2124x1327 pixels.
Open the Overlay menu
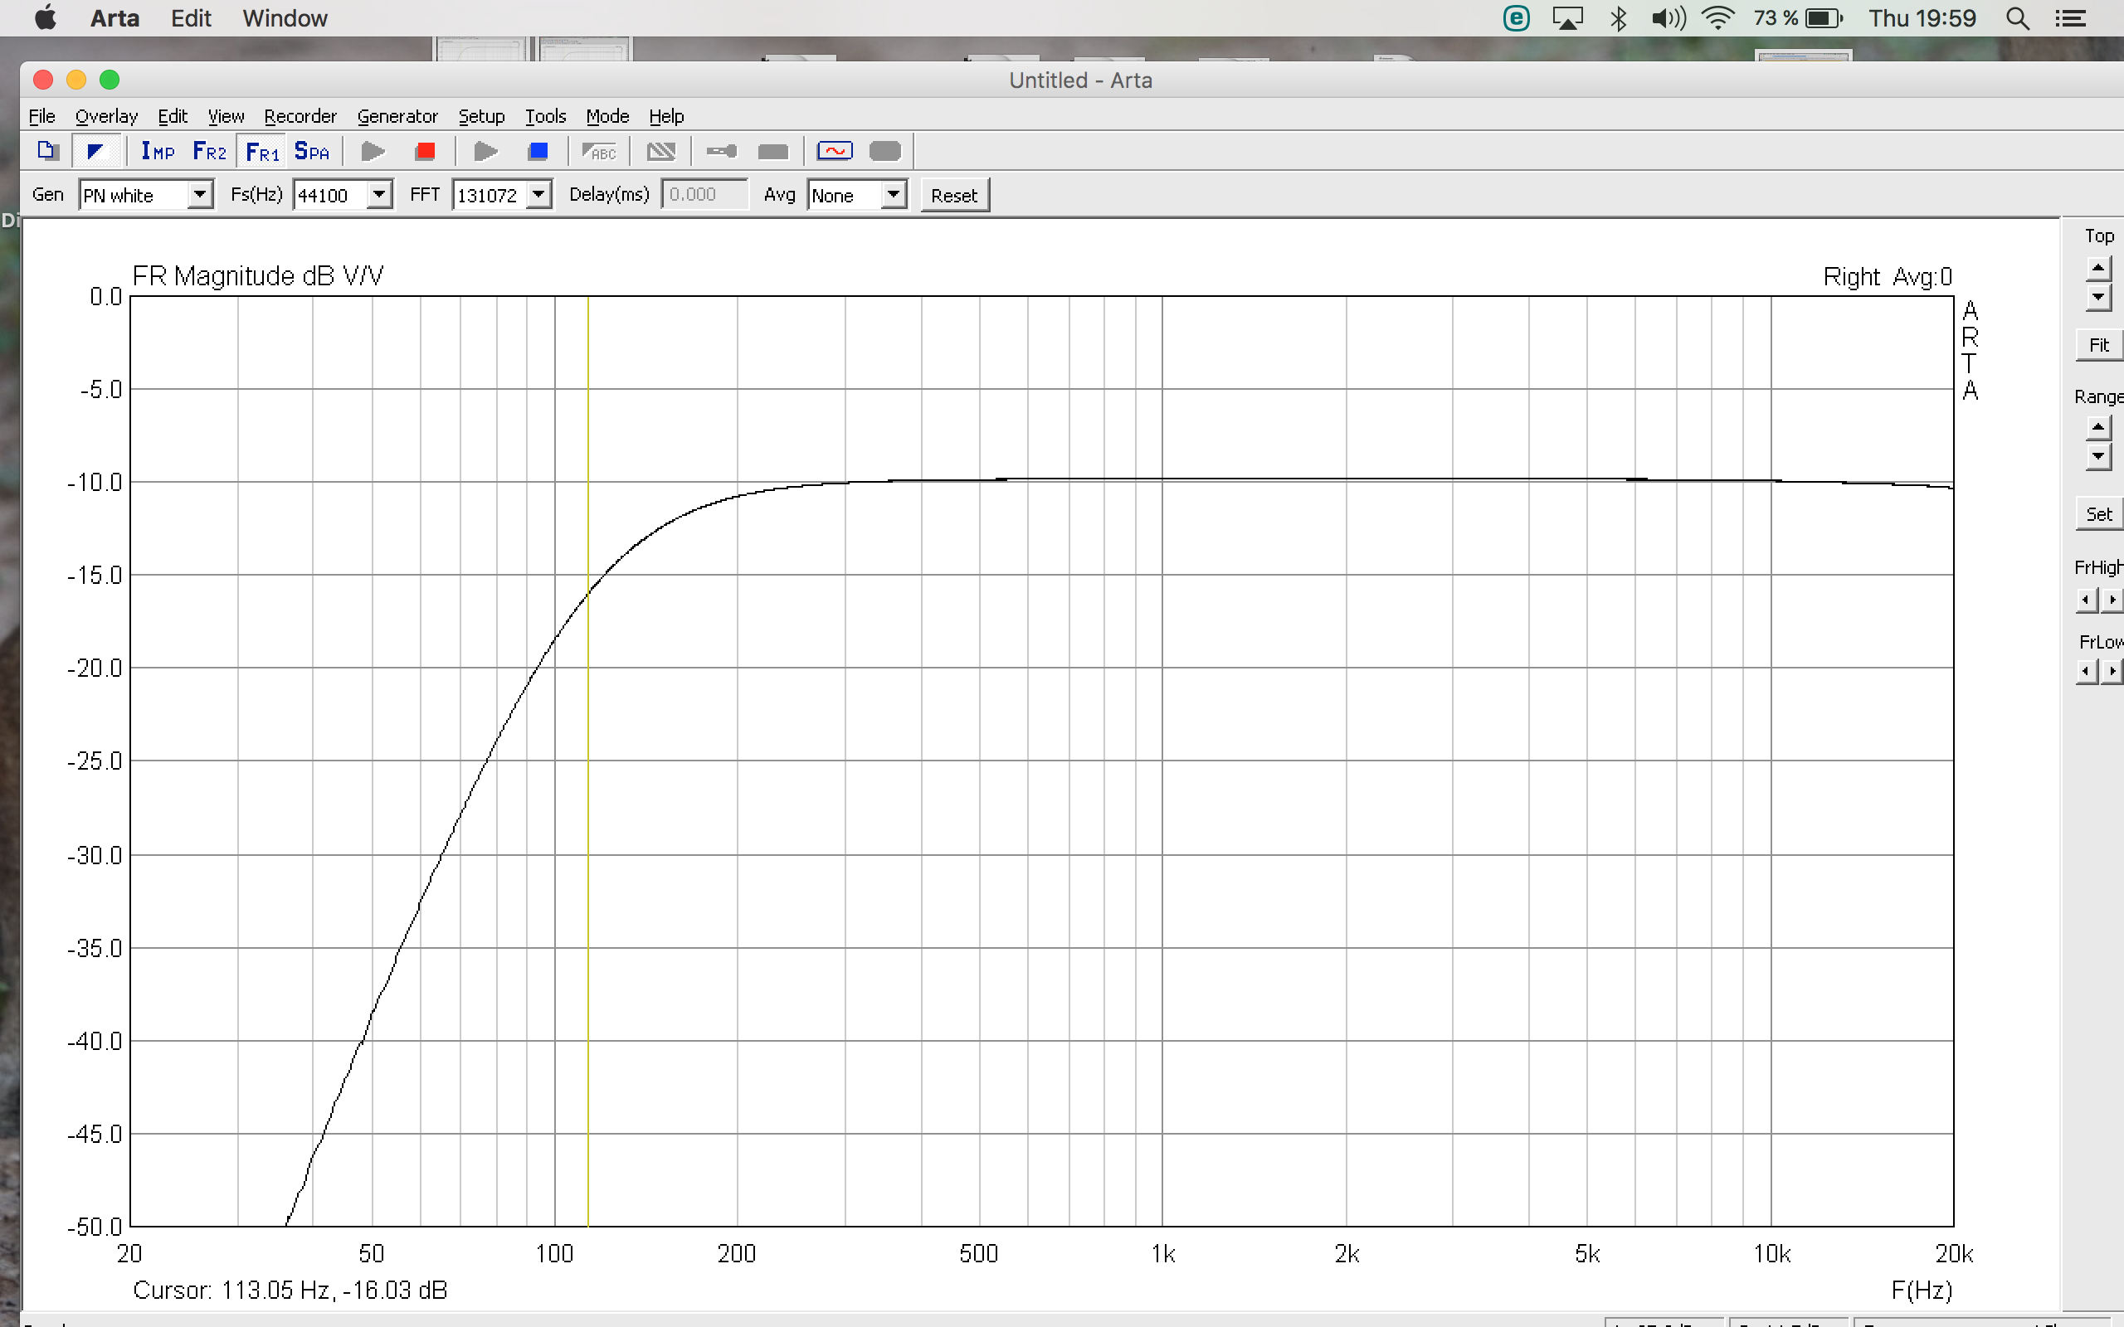pos(106,116)
